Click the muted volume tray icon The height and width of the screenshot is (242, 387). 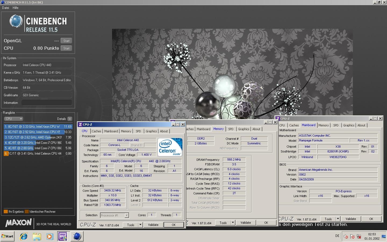point(346,236)
